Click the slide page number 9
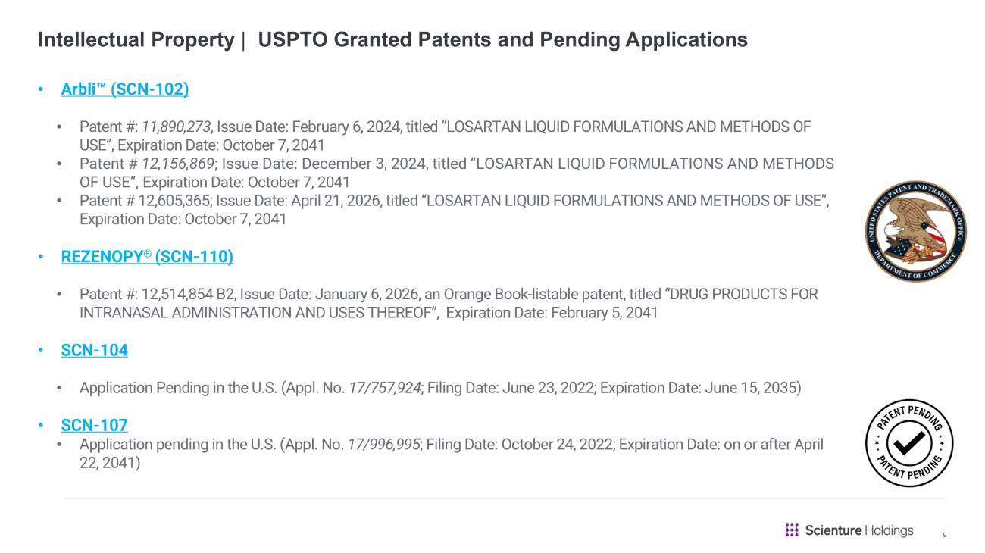The image size is (985, 553). click(x=945, y=536)
